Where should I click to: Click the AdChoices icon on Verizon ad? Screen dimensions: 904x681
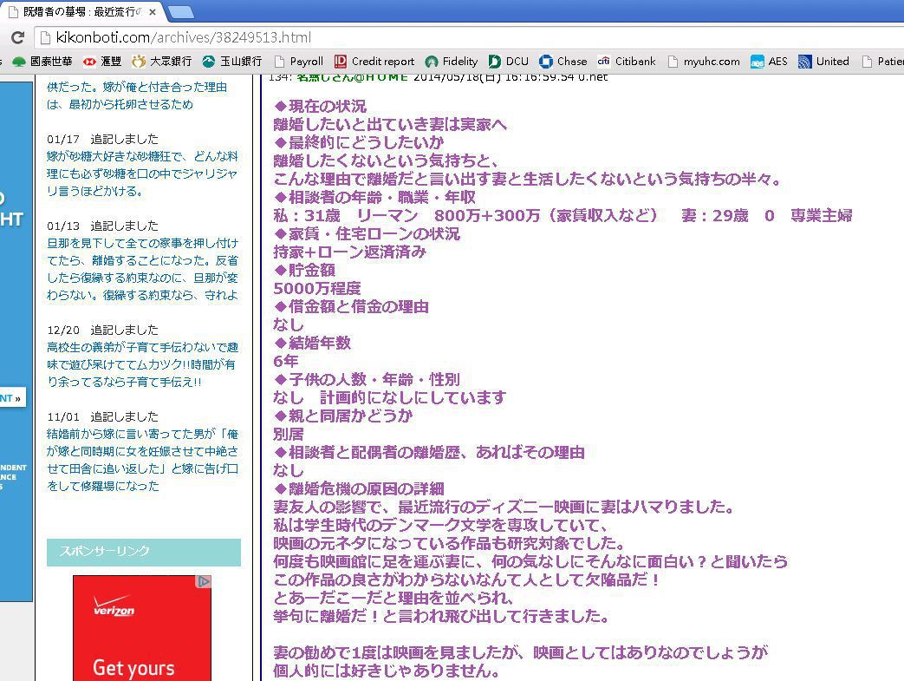pos(204,581)
